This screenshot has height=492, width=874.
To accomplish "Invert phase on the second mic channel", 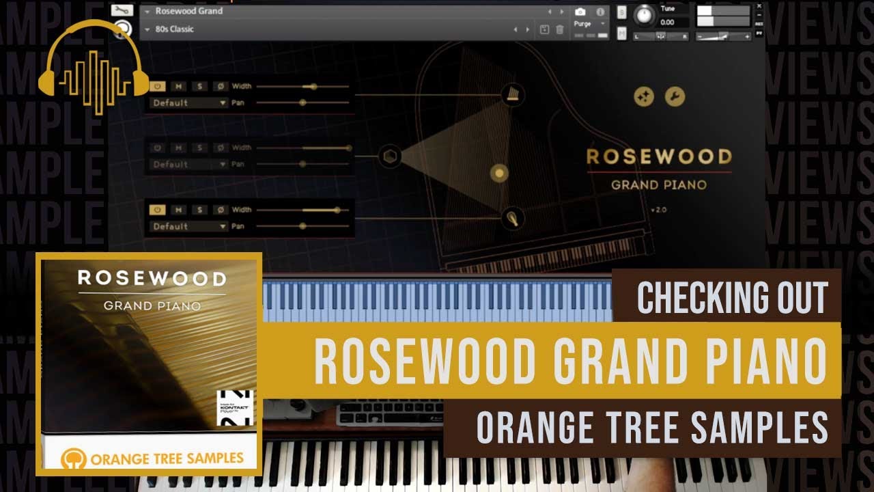I will click(221, 148).
